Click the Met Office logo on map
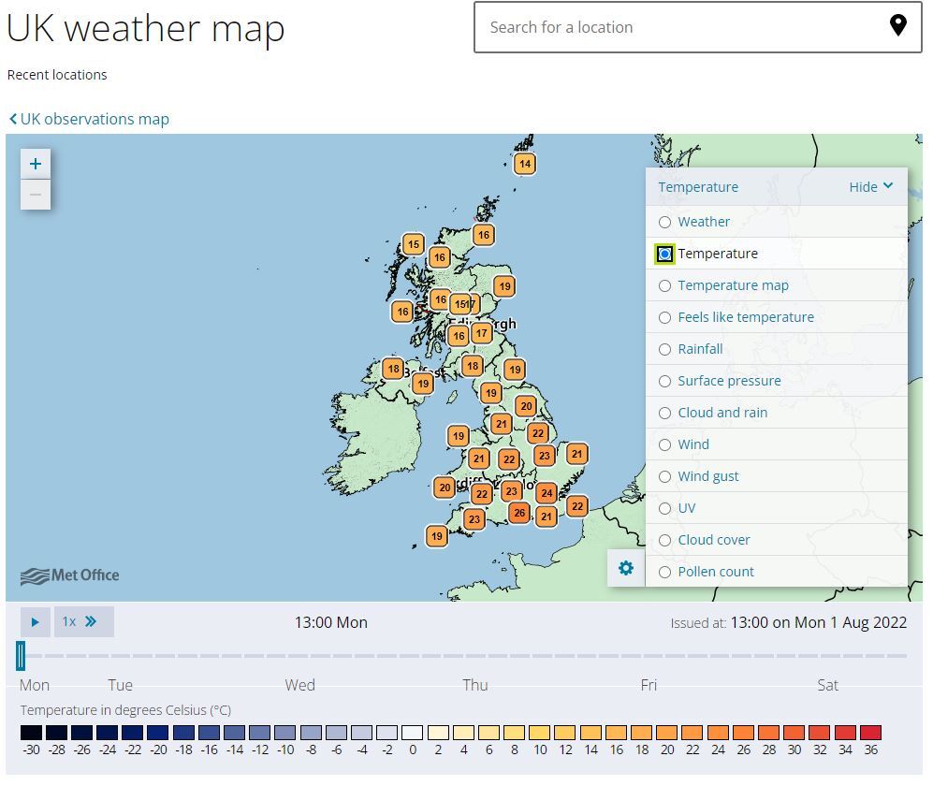The width and height of the screenshot is (933, 786). click(70, 575)
